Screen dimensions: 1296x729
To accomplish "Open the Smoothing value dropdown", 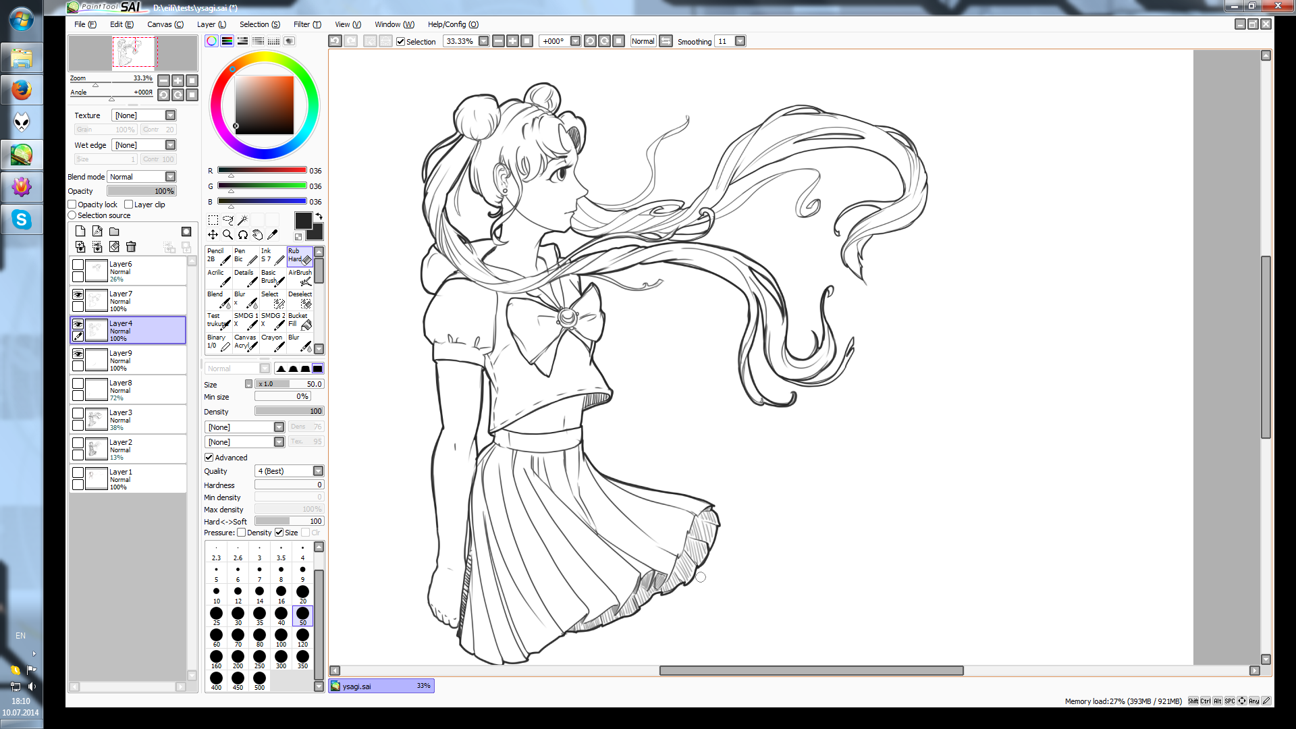I will coord(740,41).
